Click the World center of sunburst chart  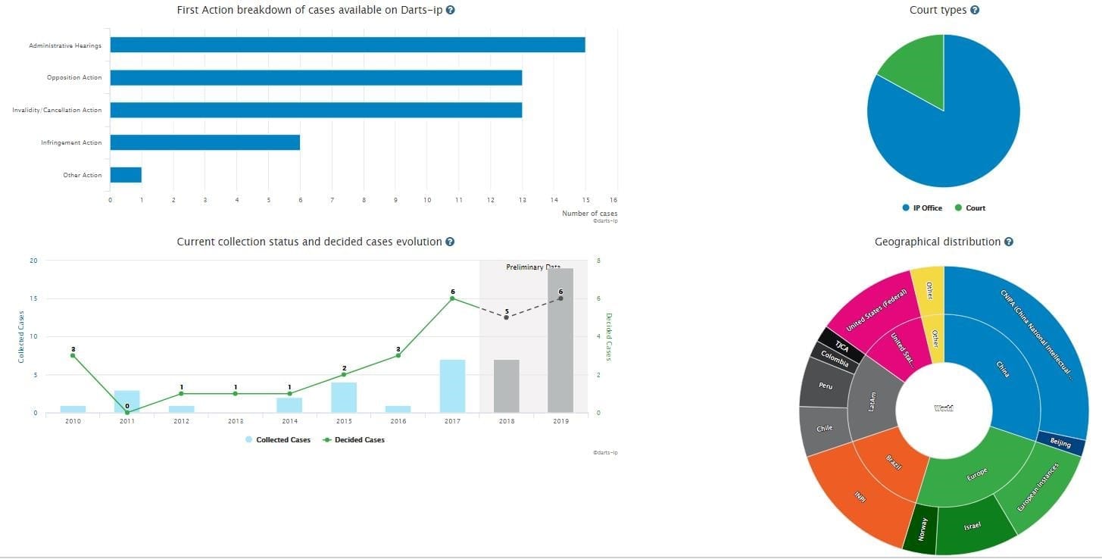point(944,408)
